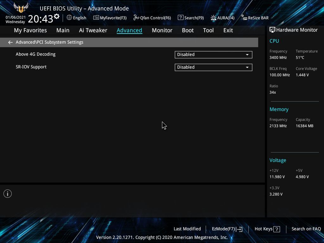Viewport: 324px width, 243px height.
Task: Click the +12V value 11.980 V
Action: click(x=277, y=177)
